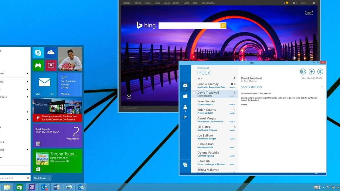Tick the checkbox beside David Treadwell
Viewport: 340px width, 191px height.
click(x=194, y=93)
